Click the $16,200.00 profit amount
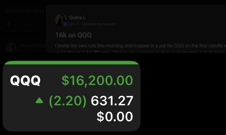The height and width of the screenshot is (135, 226). [97, 80]
